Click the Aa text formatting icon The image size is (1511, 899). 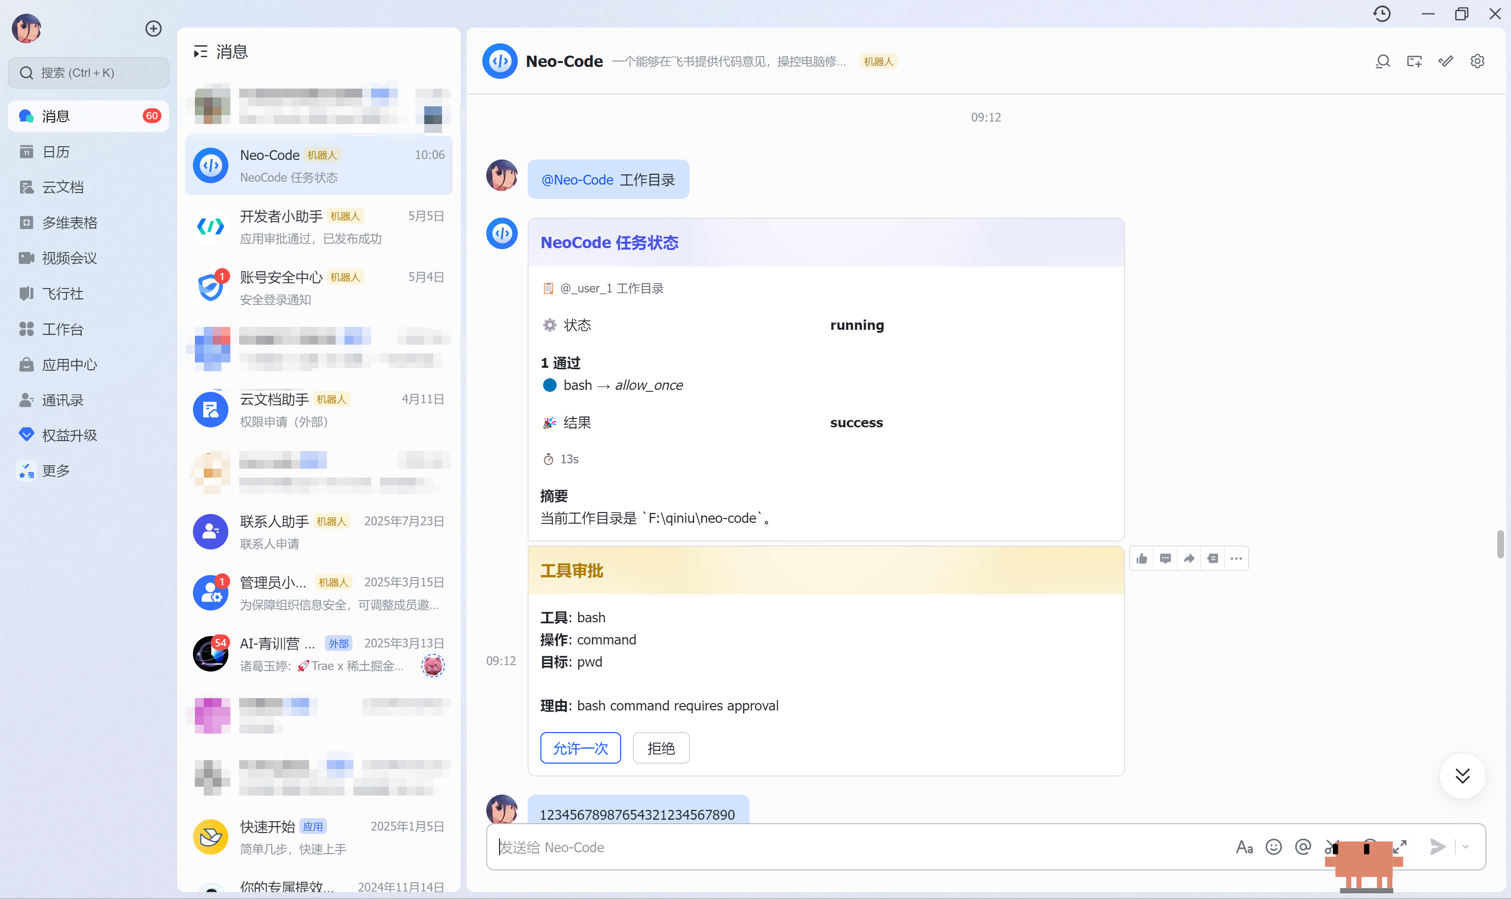[1244, 847]
